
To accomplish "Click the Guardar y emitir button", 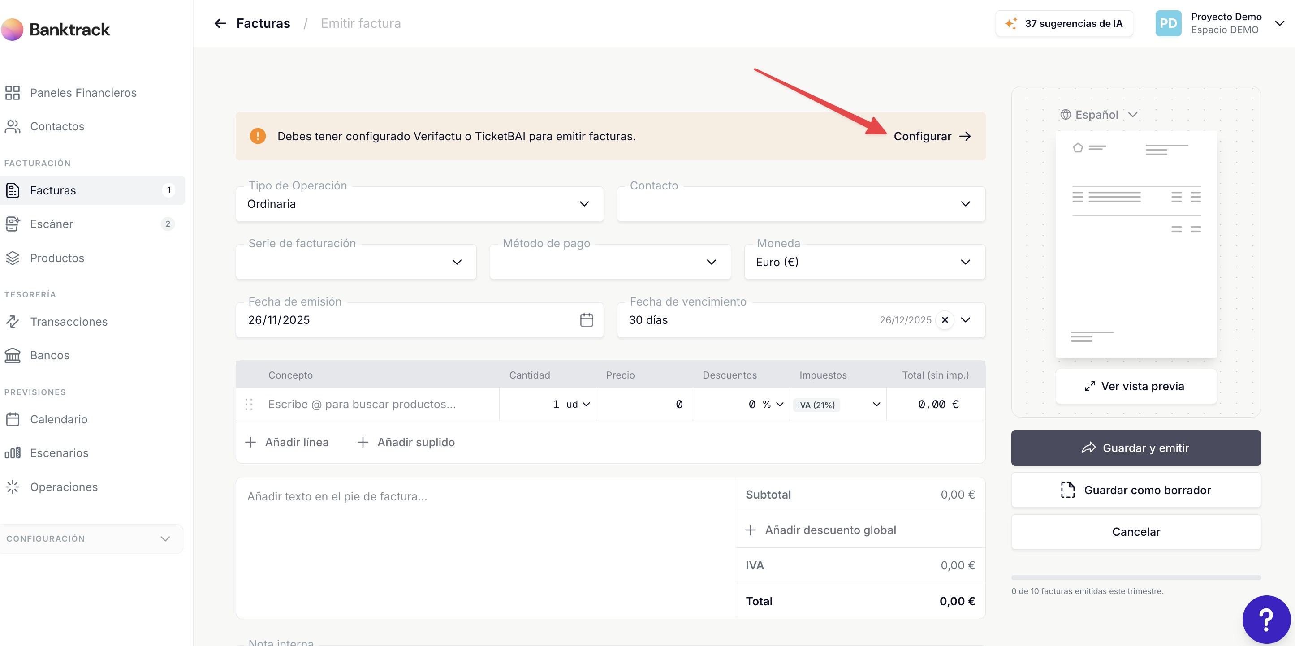I will pyautogui.click(x=1135, y=448).
